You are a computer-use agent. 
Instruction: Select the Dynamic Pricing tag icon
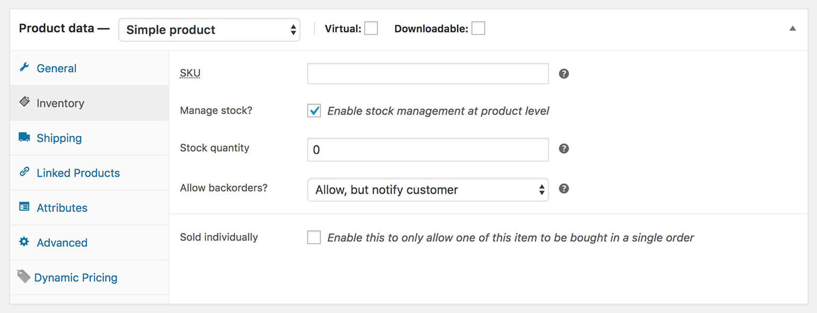tap(23, 276)
